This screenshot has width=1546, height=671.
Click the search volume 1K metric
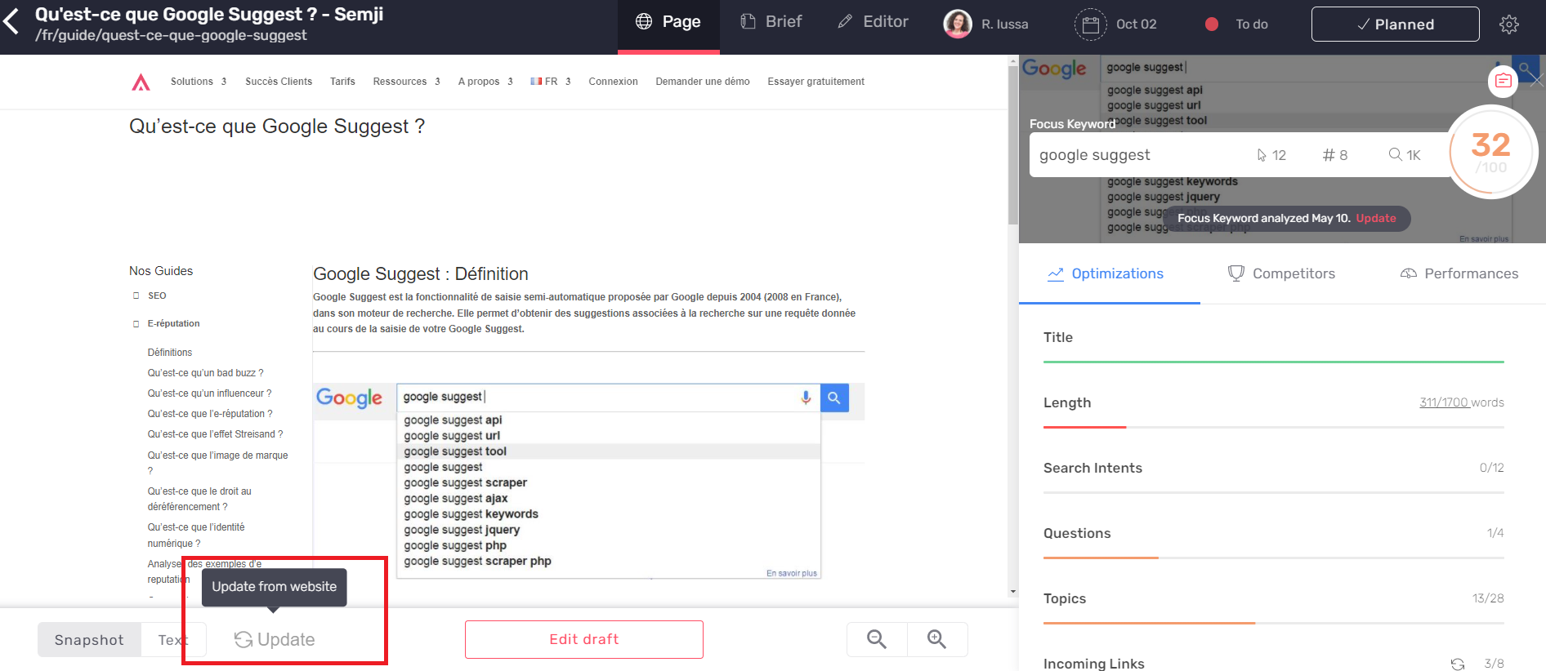point(1405,155)
